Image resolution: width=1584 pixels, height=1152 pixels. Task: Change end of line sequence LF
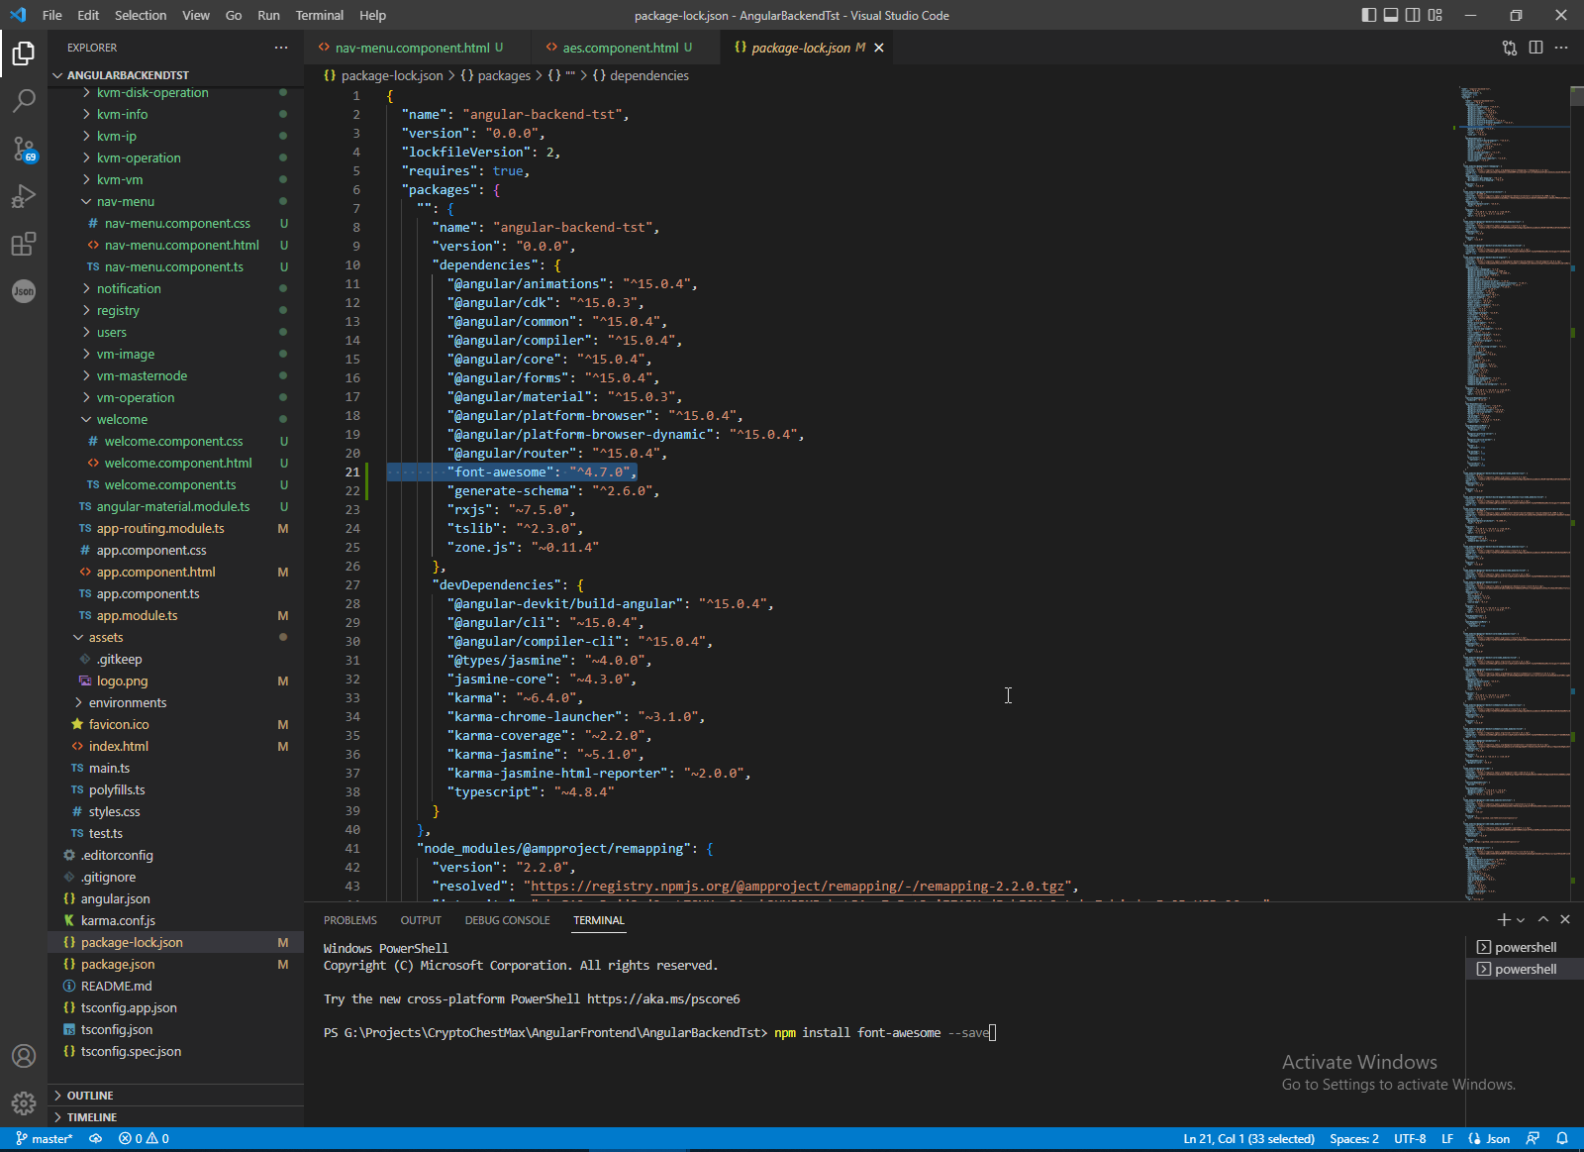tap(1447, 1139)
